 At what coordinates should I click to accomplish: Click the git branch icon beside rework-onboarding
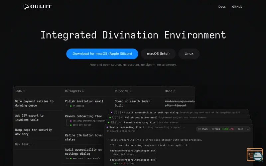click(108, 131)
